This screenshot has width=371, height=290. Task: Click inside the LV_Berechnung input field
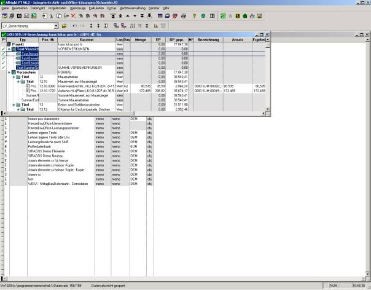point(28,26)
